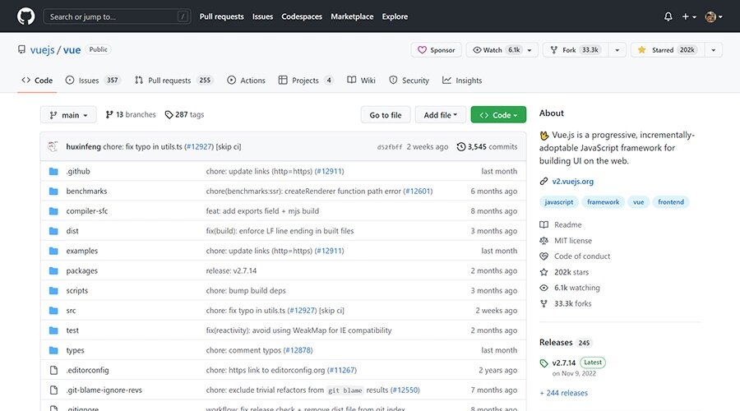
Task: Click the .git-blame-ignore-revs file icon
Action: (x=53, y=390)
